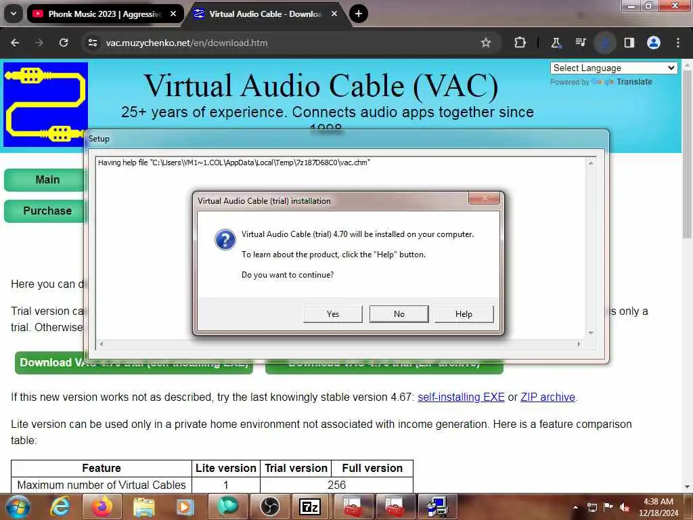Open the Windows Start button
Screen dimensions: 693x520
tap(18, 507)
